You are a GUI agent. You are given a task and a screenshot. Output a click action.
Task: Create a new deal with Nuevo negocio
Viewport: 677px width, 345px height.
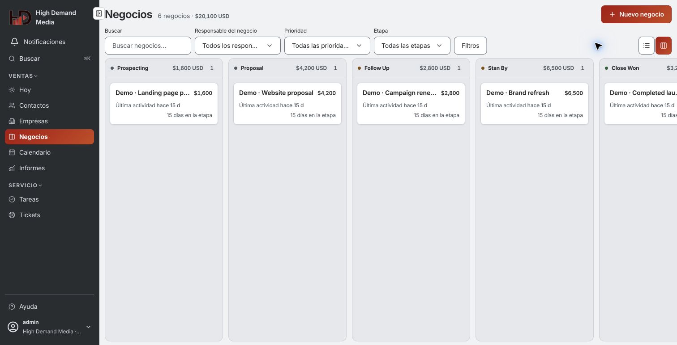pos(636,14)
